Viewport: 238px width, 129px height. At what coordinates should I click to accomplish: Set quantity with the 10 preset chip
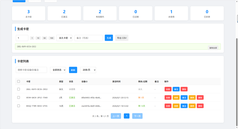coord(38,38)
